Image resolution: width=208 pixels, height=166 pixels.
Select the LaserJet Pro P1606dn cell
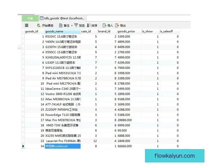coord(63,141)
